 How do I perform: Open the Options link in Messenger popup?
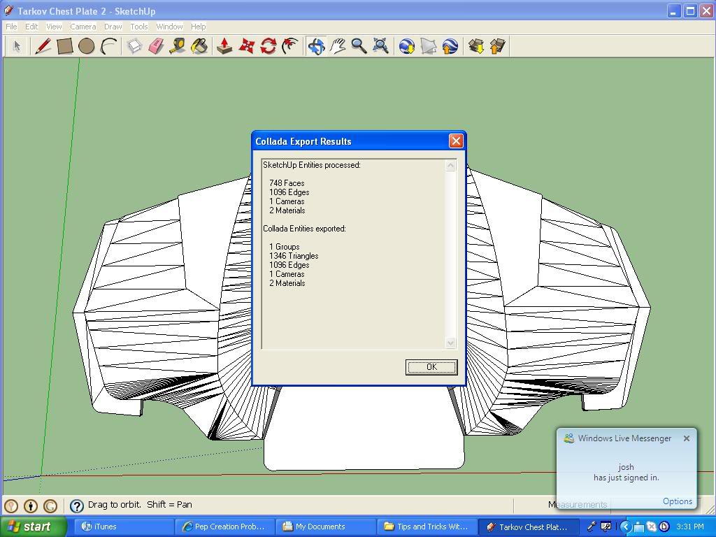tap(677, 501)
